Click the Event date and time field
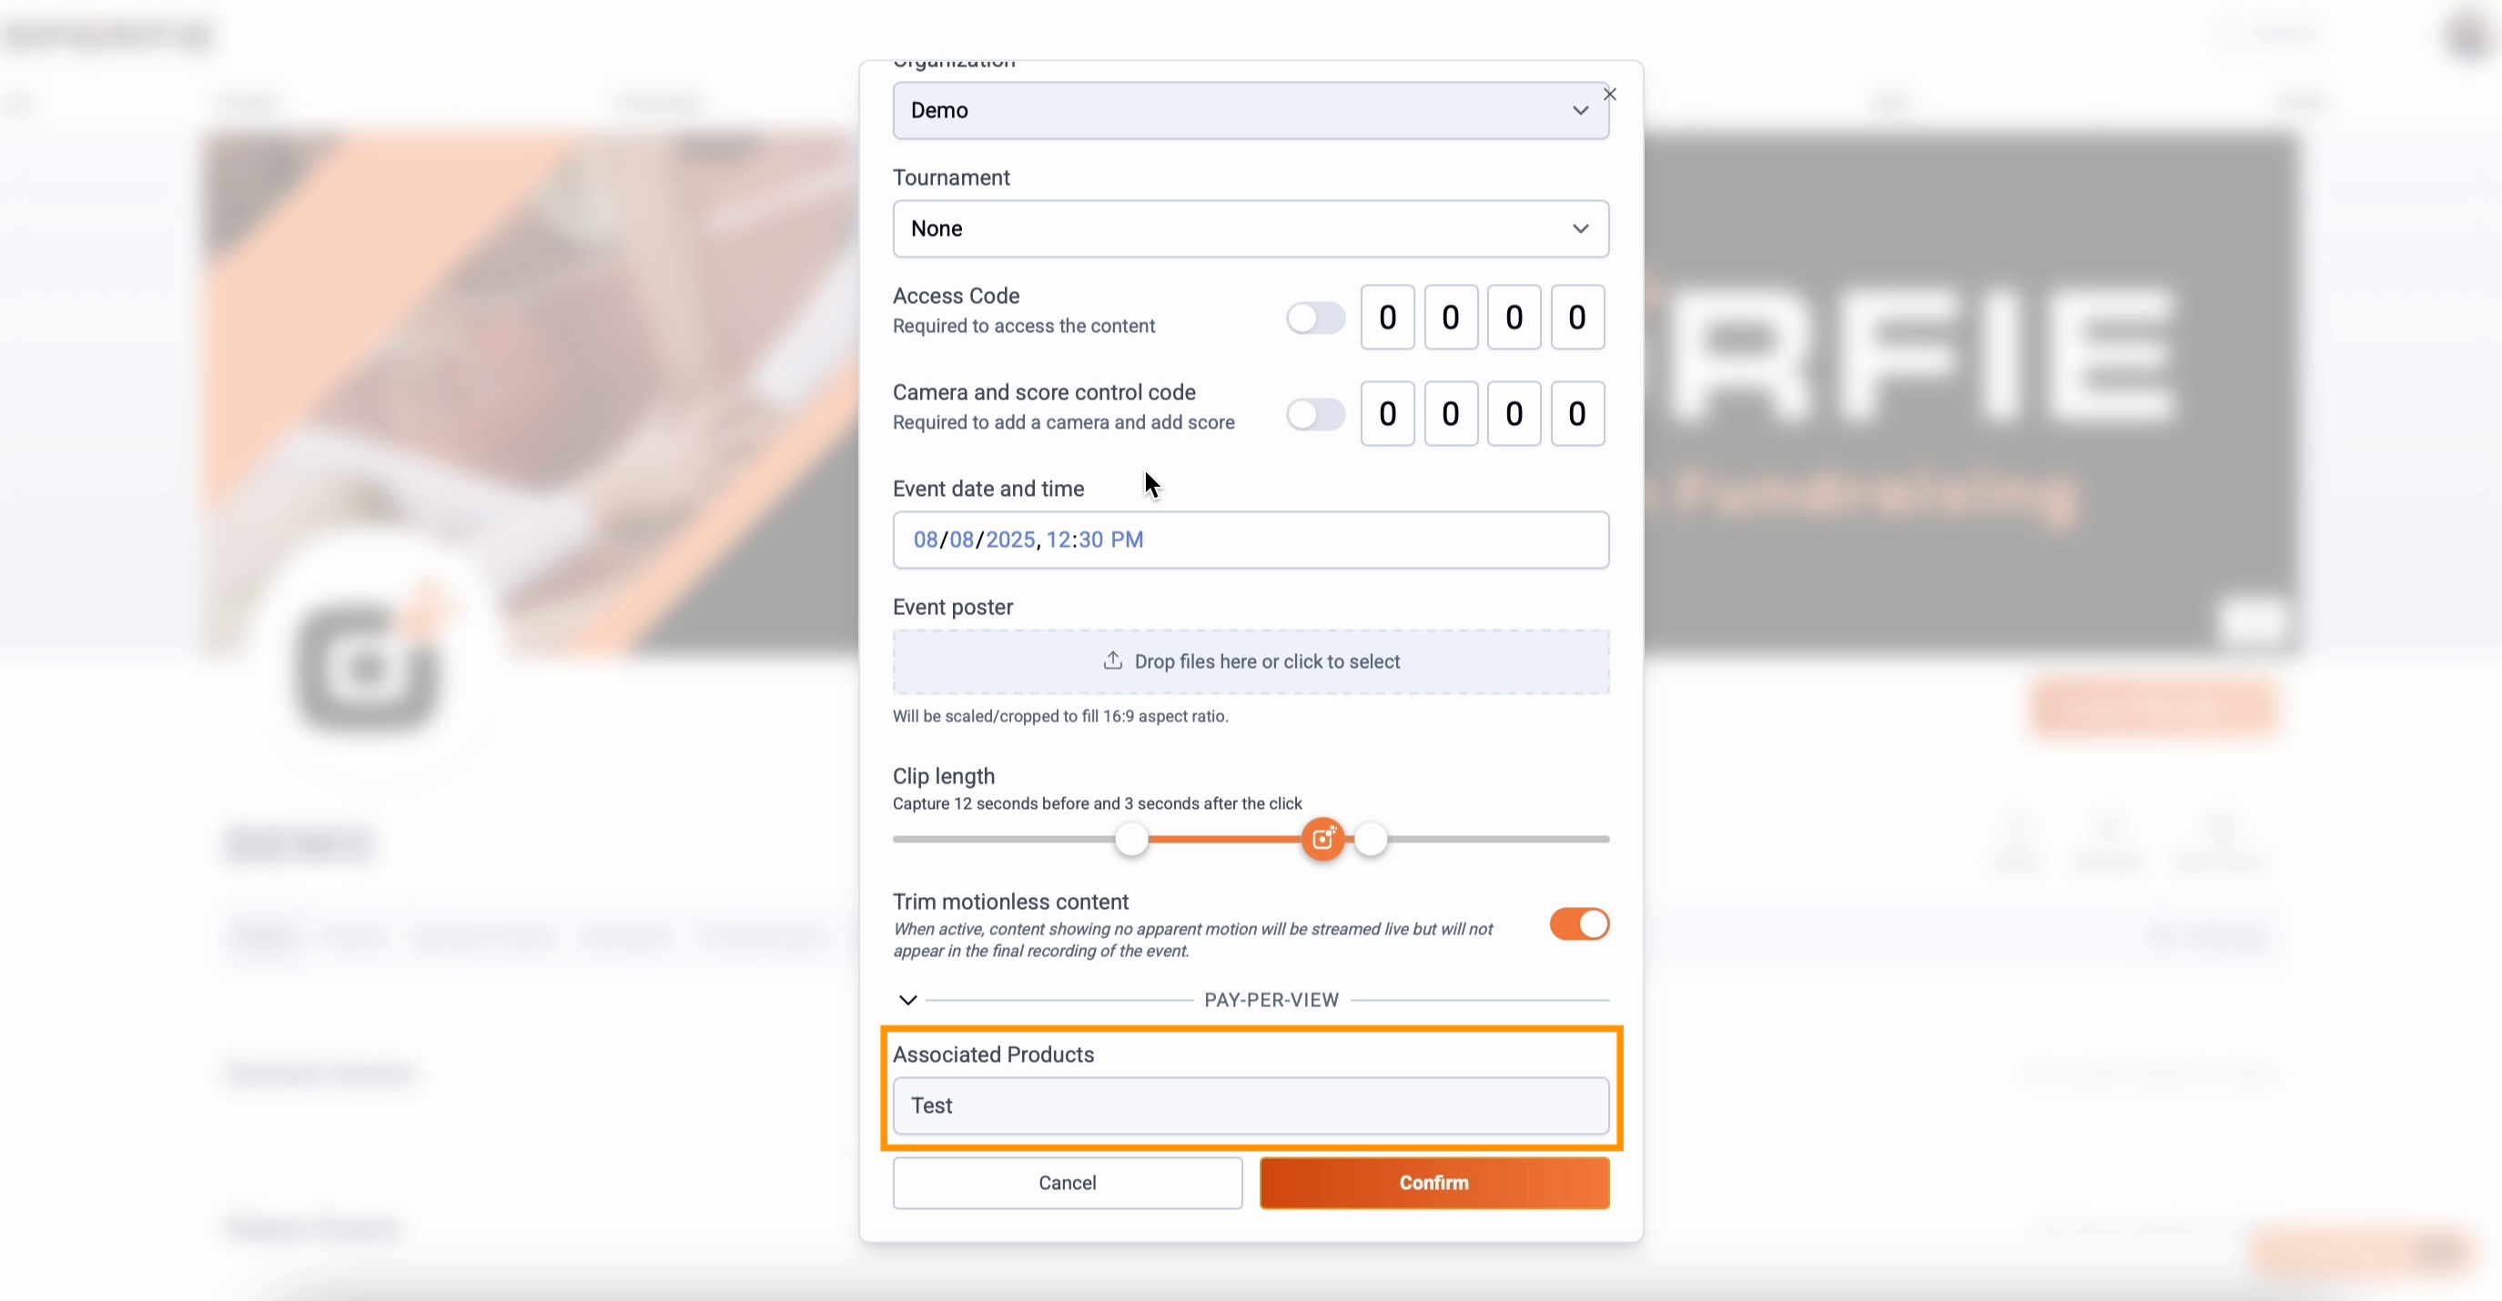 pos(1250,540)
